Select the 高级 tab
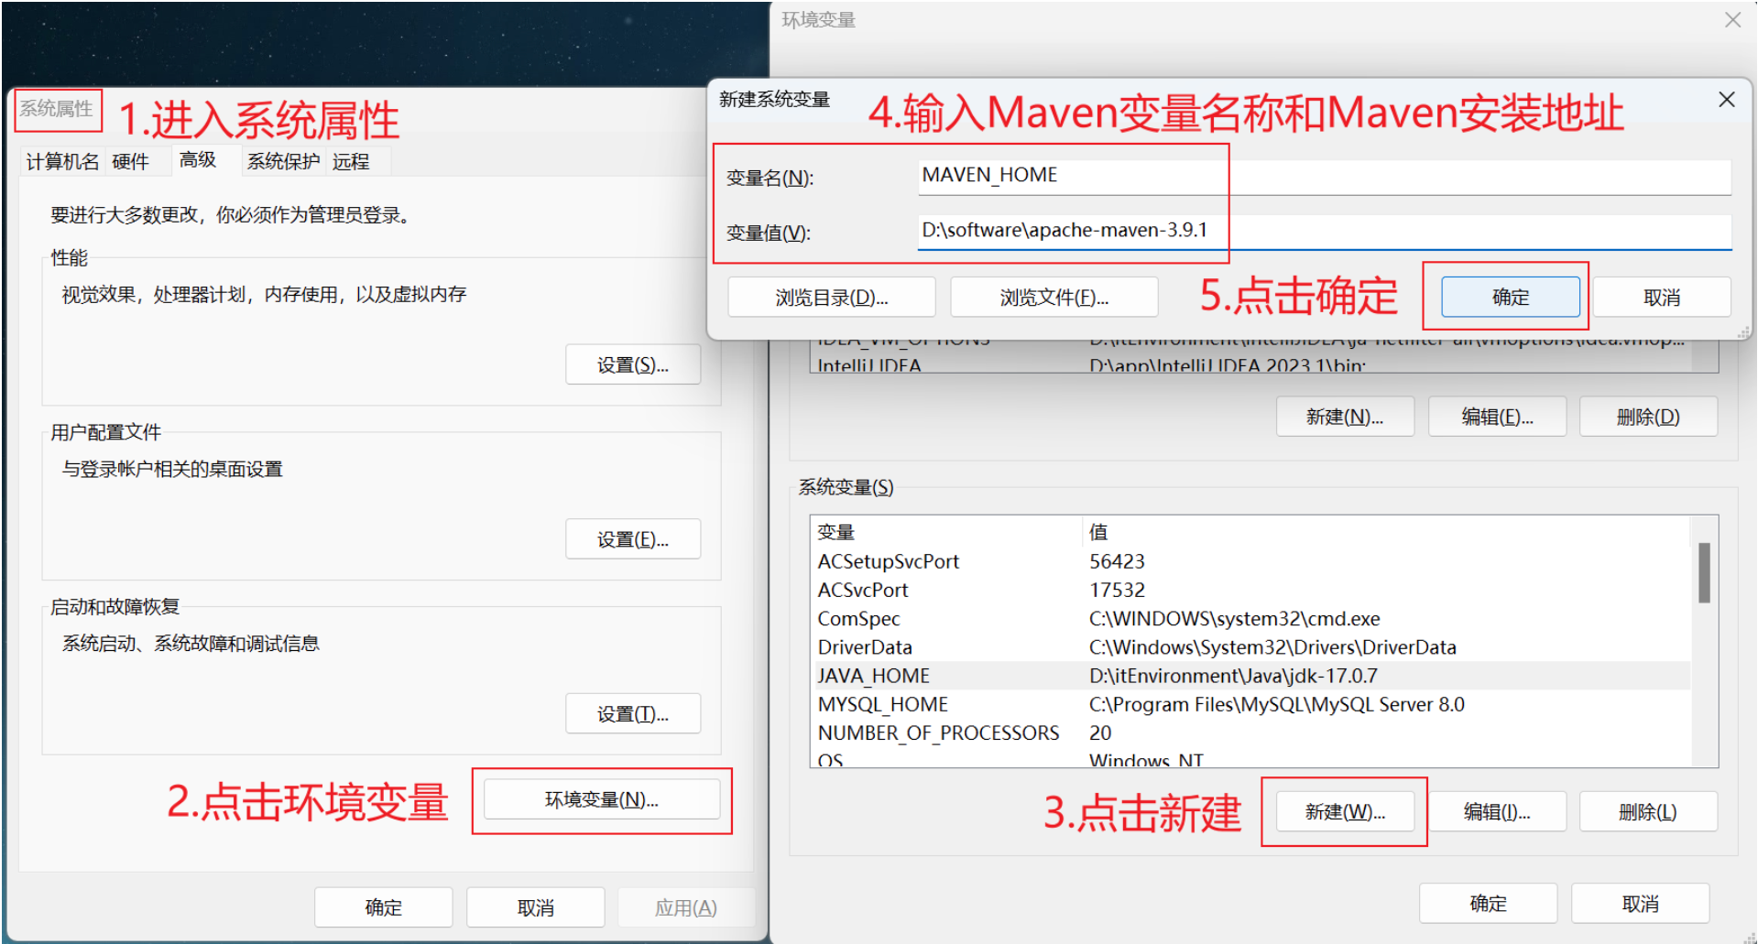The width and height of the screenshot is (1758, 944). click(198, 160)
